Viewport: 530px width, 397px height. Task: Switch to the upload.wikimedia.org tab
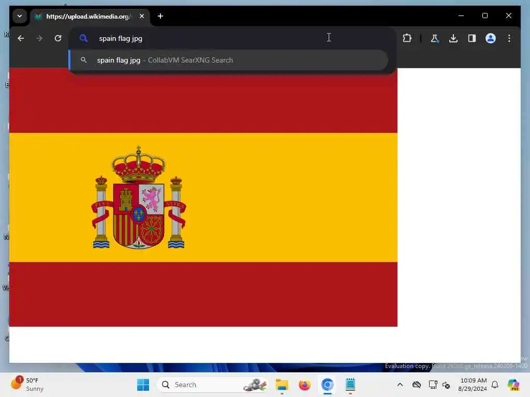tap(91, 16)
